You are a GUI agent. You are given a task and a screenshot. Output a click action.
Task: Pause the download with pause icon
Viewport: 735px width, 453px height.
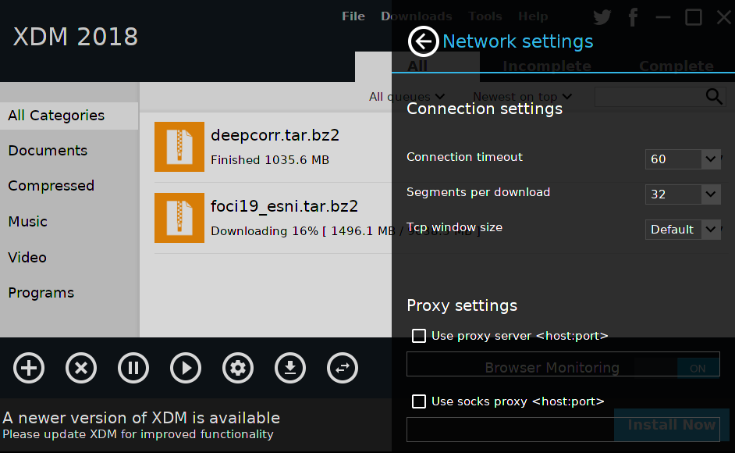click(x=133, y=368)
